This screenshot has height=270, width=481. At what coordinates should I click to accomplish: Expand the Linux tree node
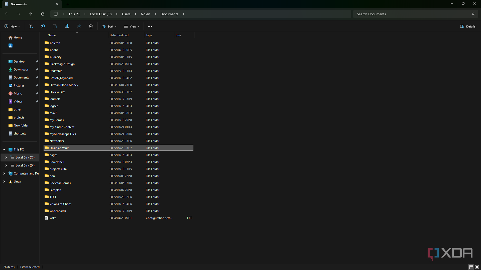(4, 181)
